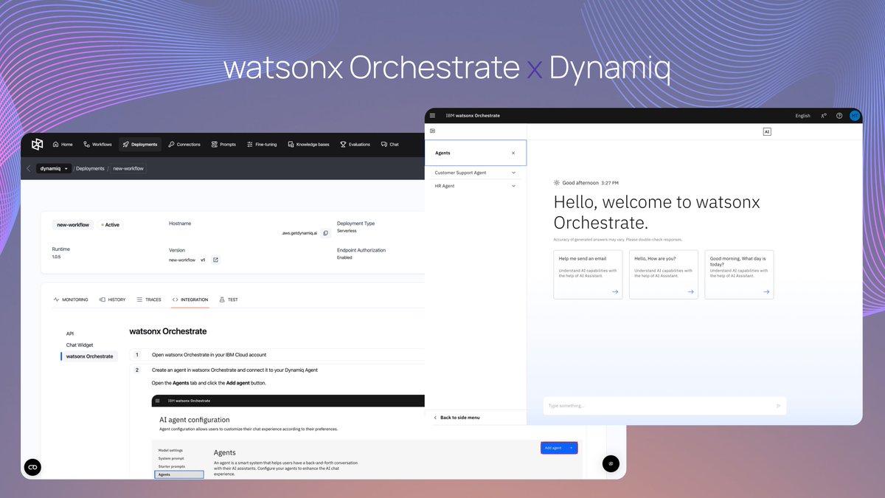Viewport: 885px width, 498px height.
Task: Open round widget button at Dynamiq bottom-left
Action: point(32,467)
